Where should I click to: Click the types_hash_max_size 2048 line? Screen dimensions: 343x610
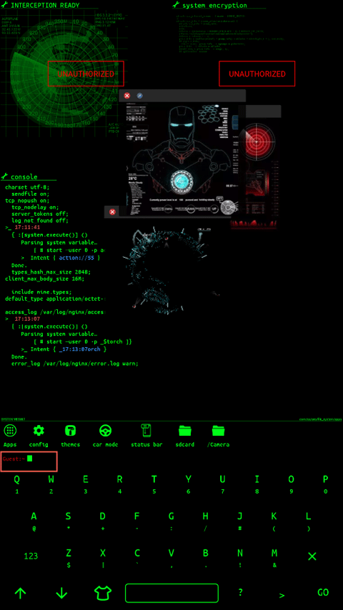(x=51, y=272)
